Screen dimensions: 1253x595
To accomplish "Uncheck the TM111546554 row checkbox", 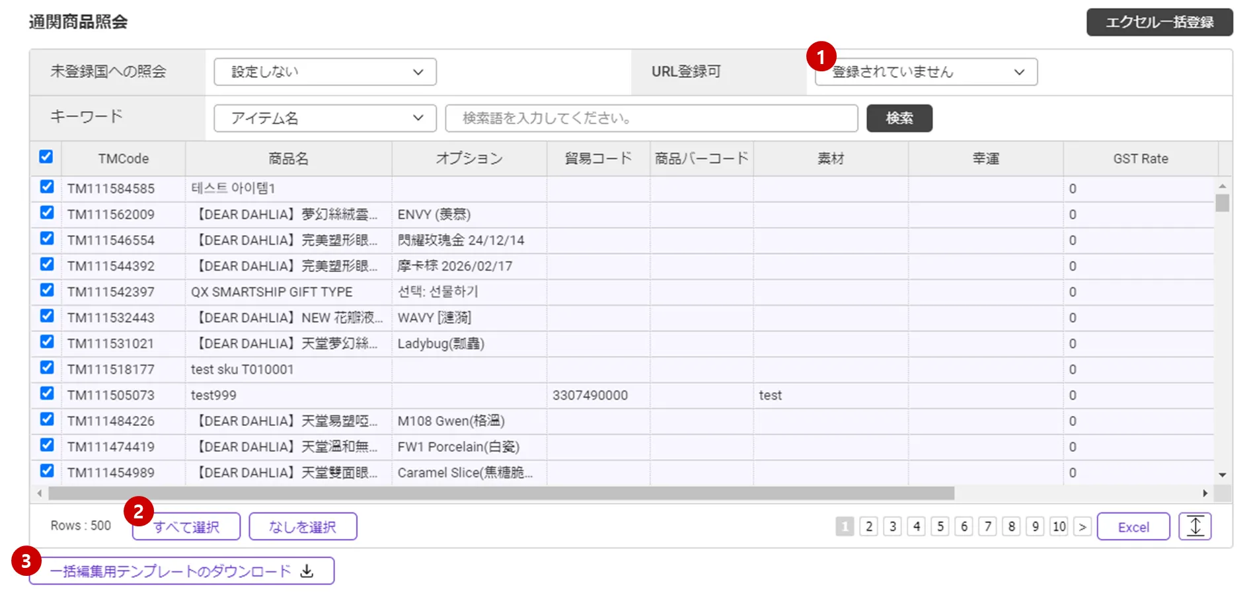I will tap(46, 238).
